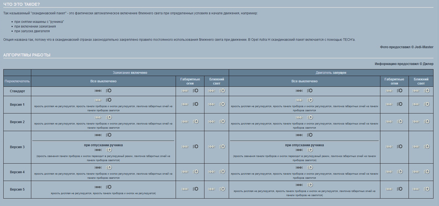Select the 'Стандарт' row label

[x=17, y=91]
